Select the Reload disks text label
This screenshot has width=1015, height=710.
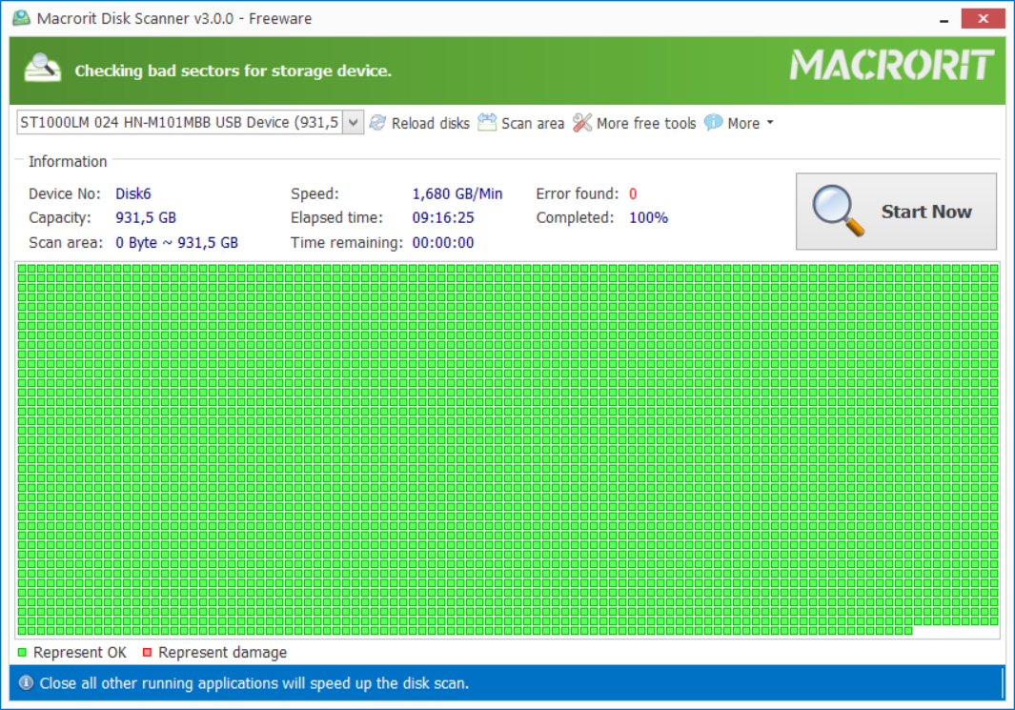click(430, 123)
